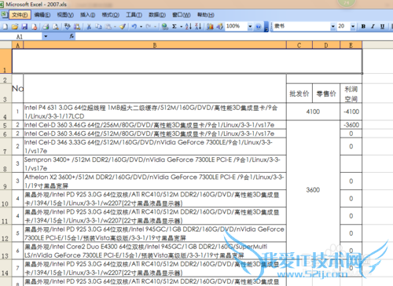Click the Name Box showing A1

tap(21, 36)
